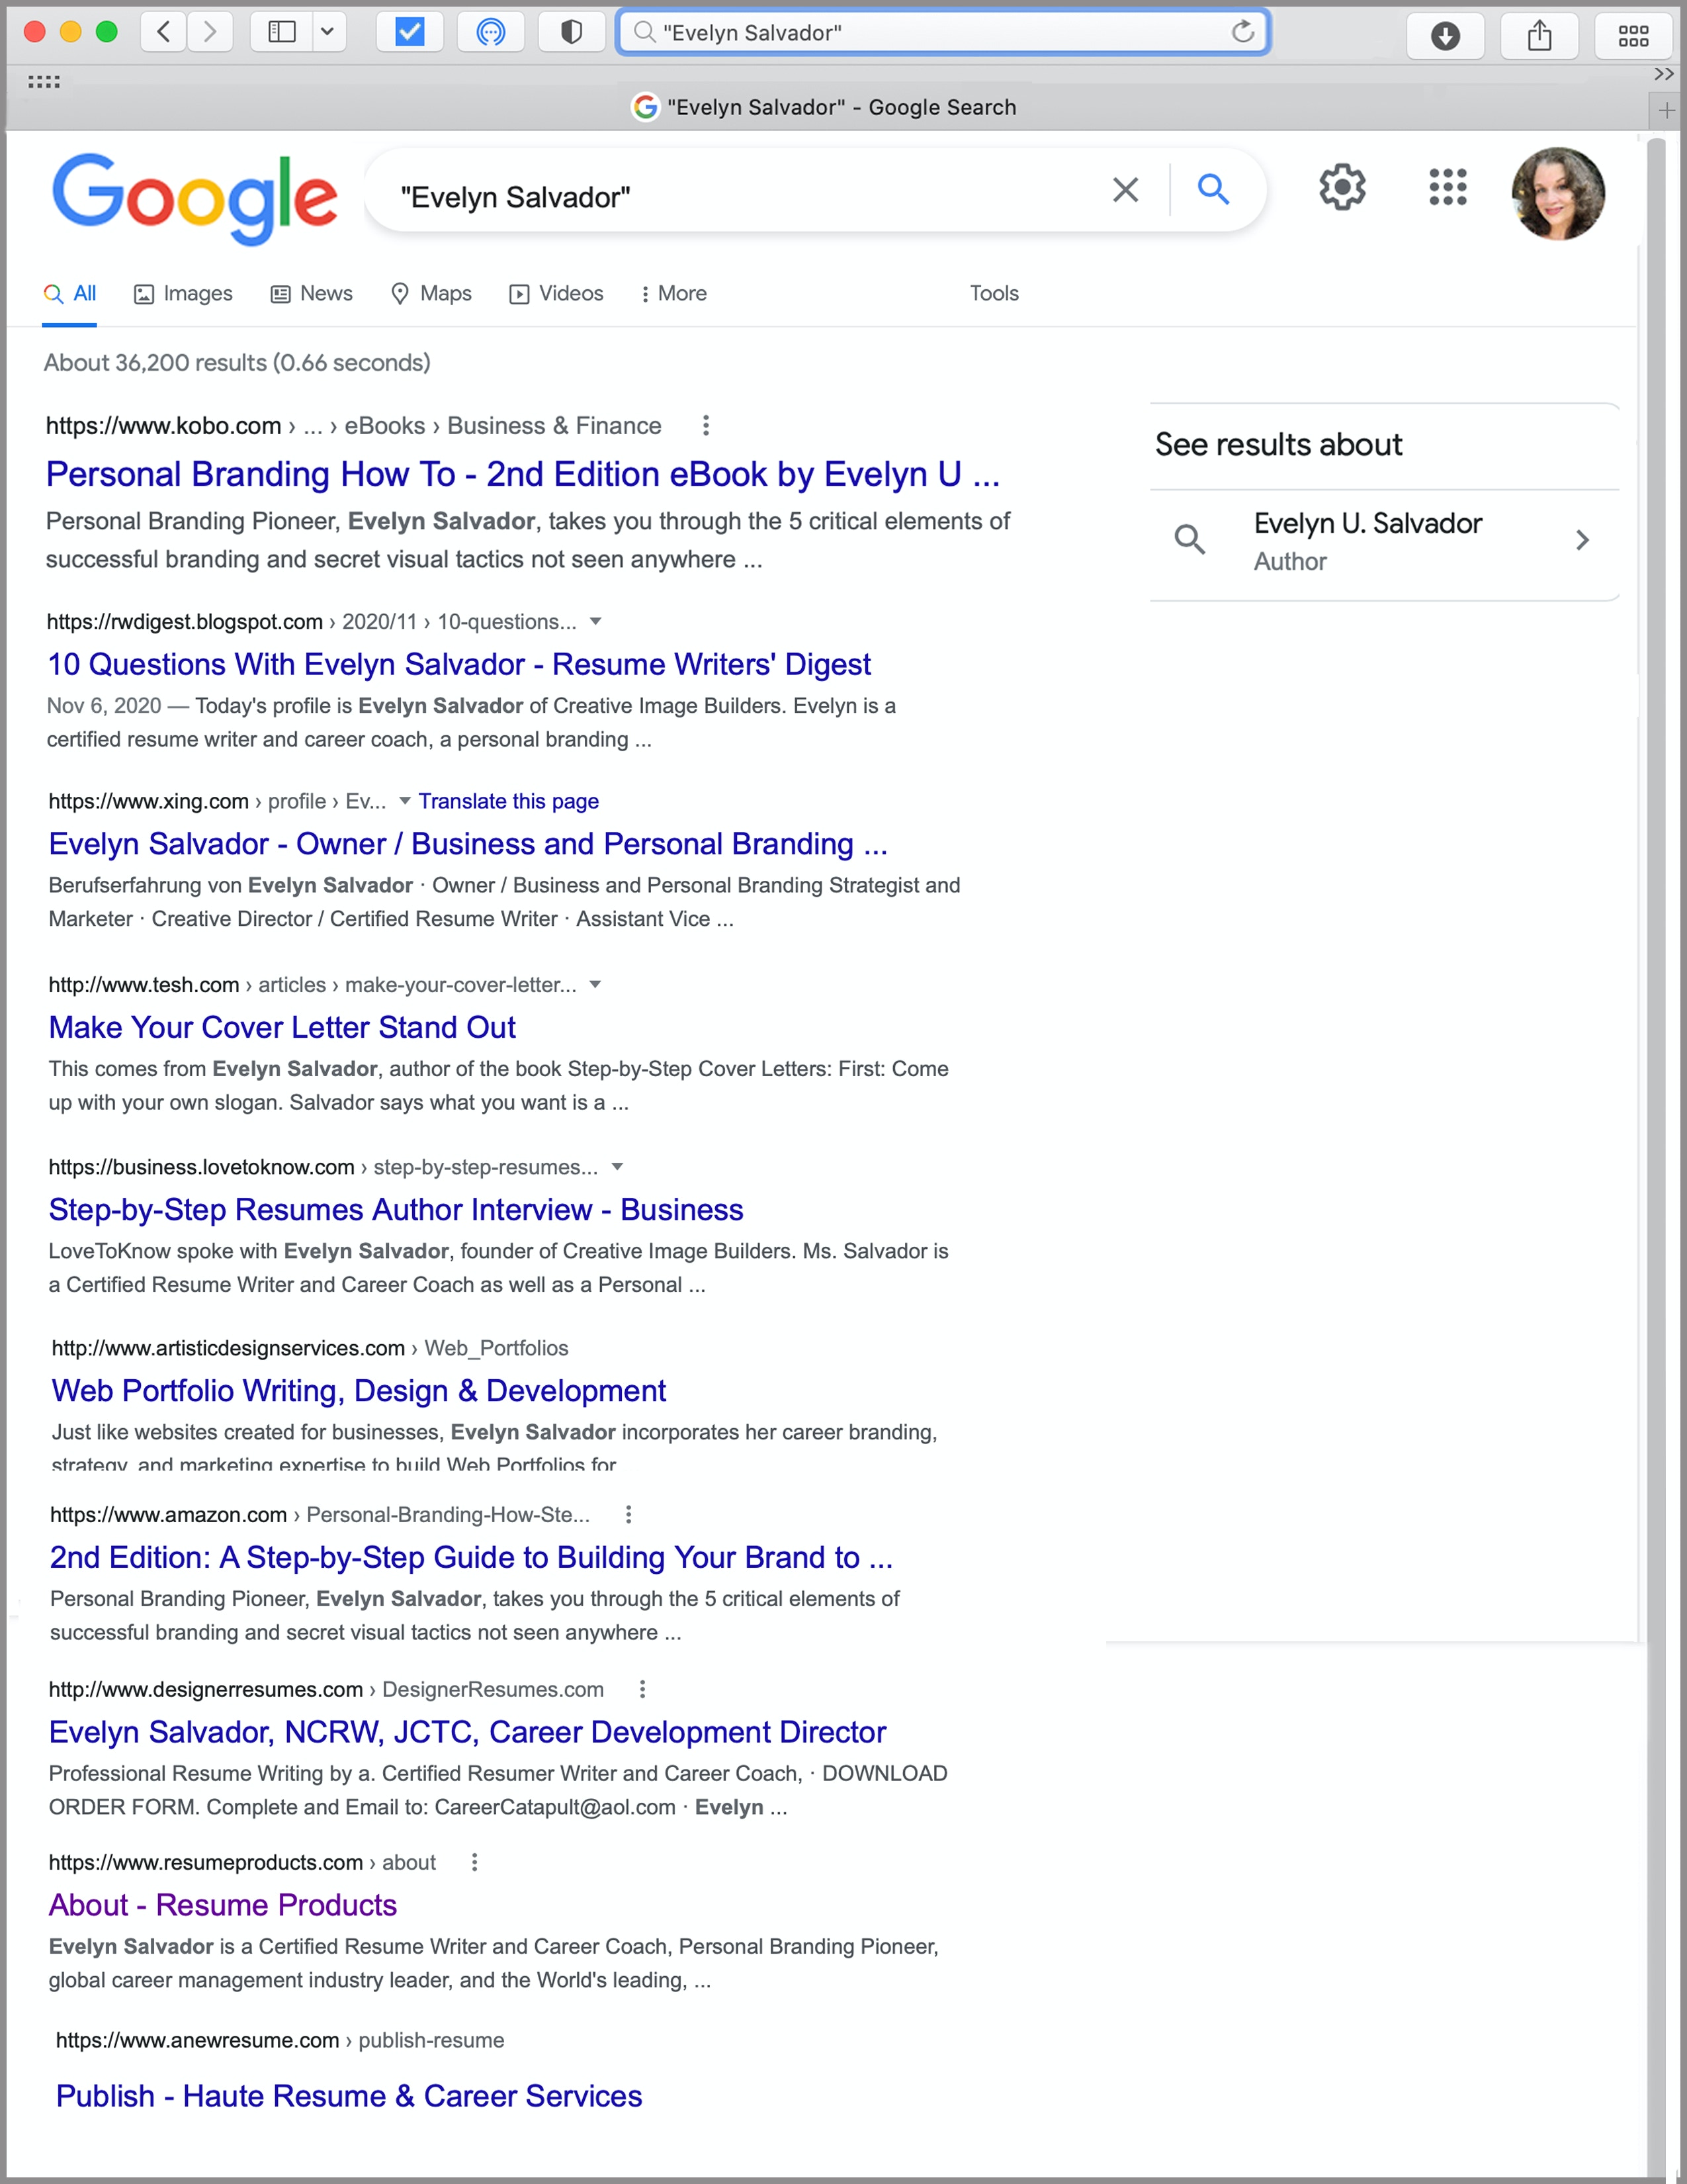Go forward with Safari's forward arrow

tap(210, 32)
